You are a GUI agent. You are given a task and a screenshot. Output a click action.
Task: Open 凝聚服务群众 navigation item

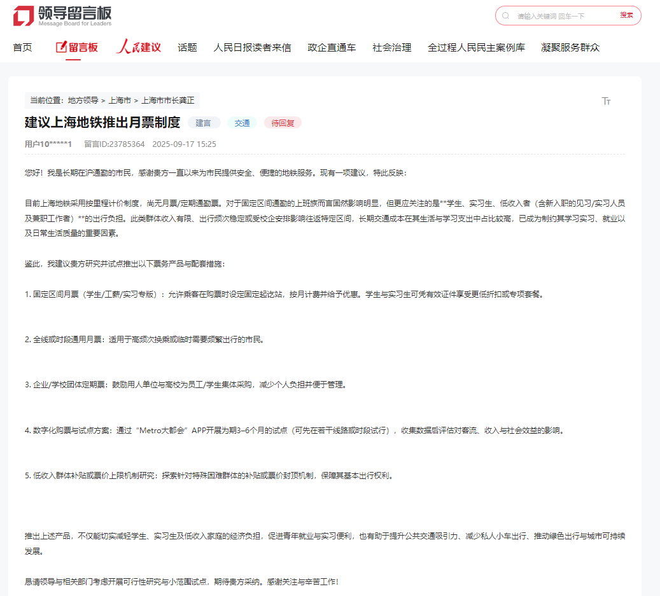(x=570, y=47)
